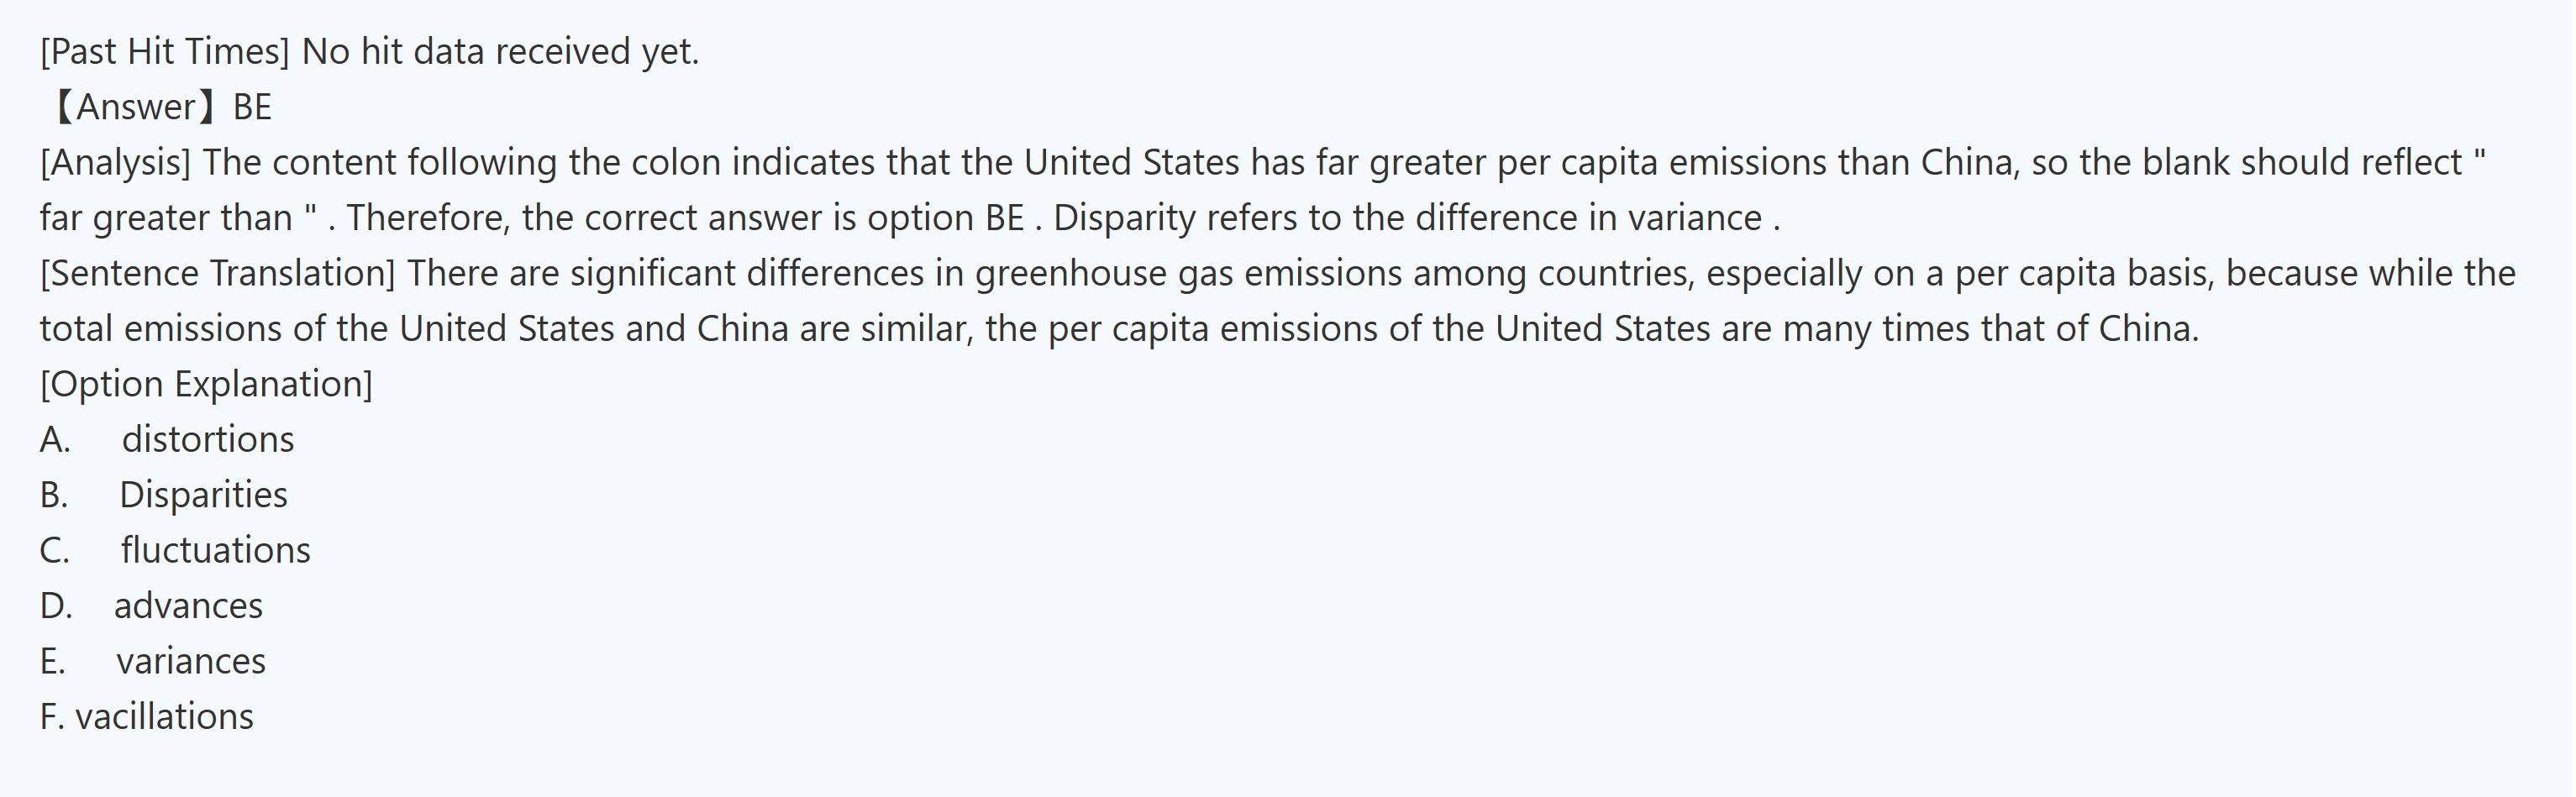The image size is (2576, 797).
Task: Click the letter C. before fluctuations
Action: pos(55,551)
